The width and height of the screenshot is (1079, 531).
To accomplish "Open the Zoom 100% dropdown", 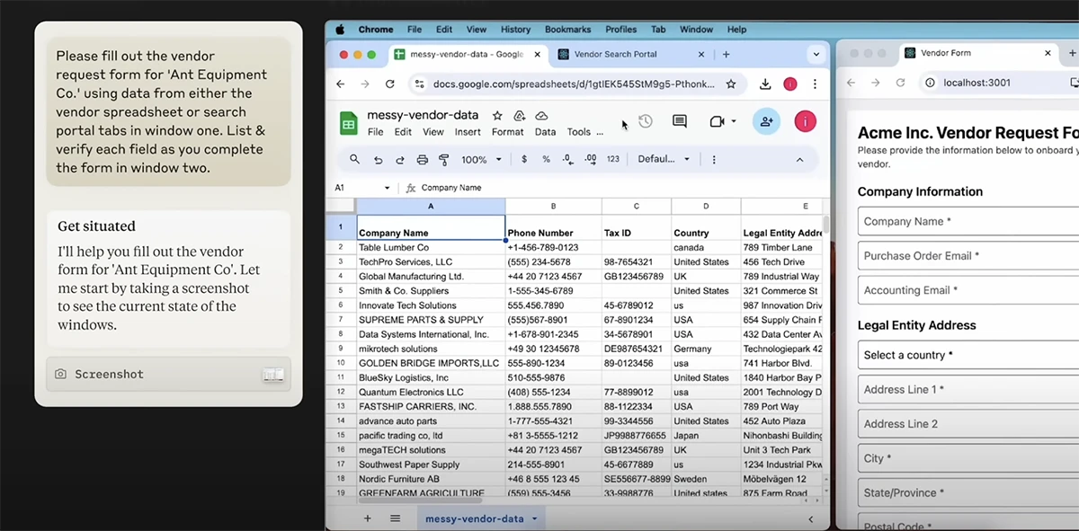I will [x=481, y=159].
